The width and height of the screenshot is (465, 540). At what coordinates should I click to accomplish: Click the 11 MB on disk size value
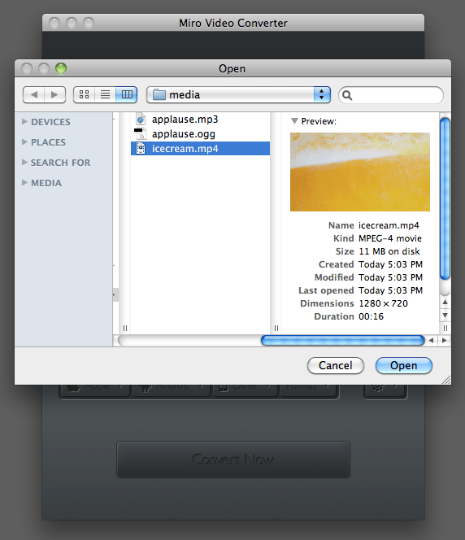(389, 251)
